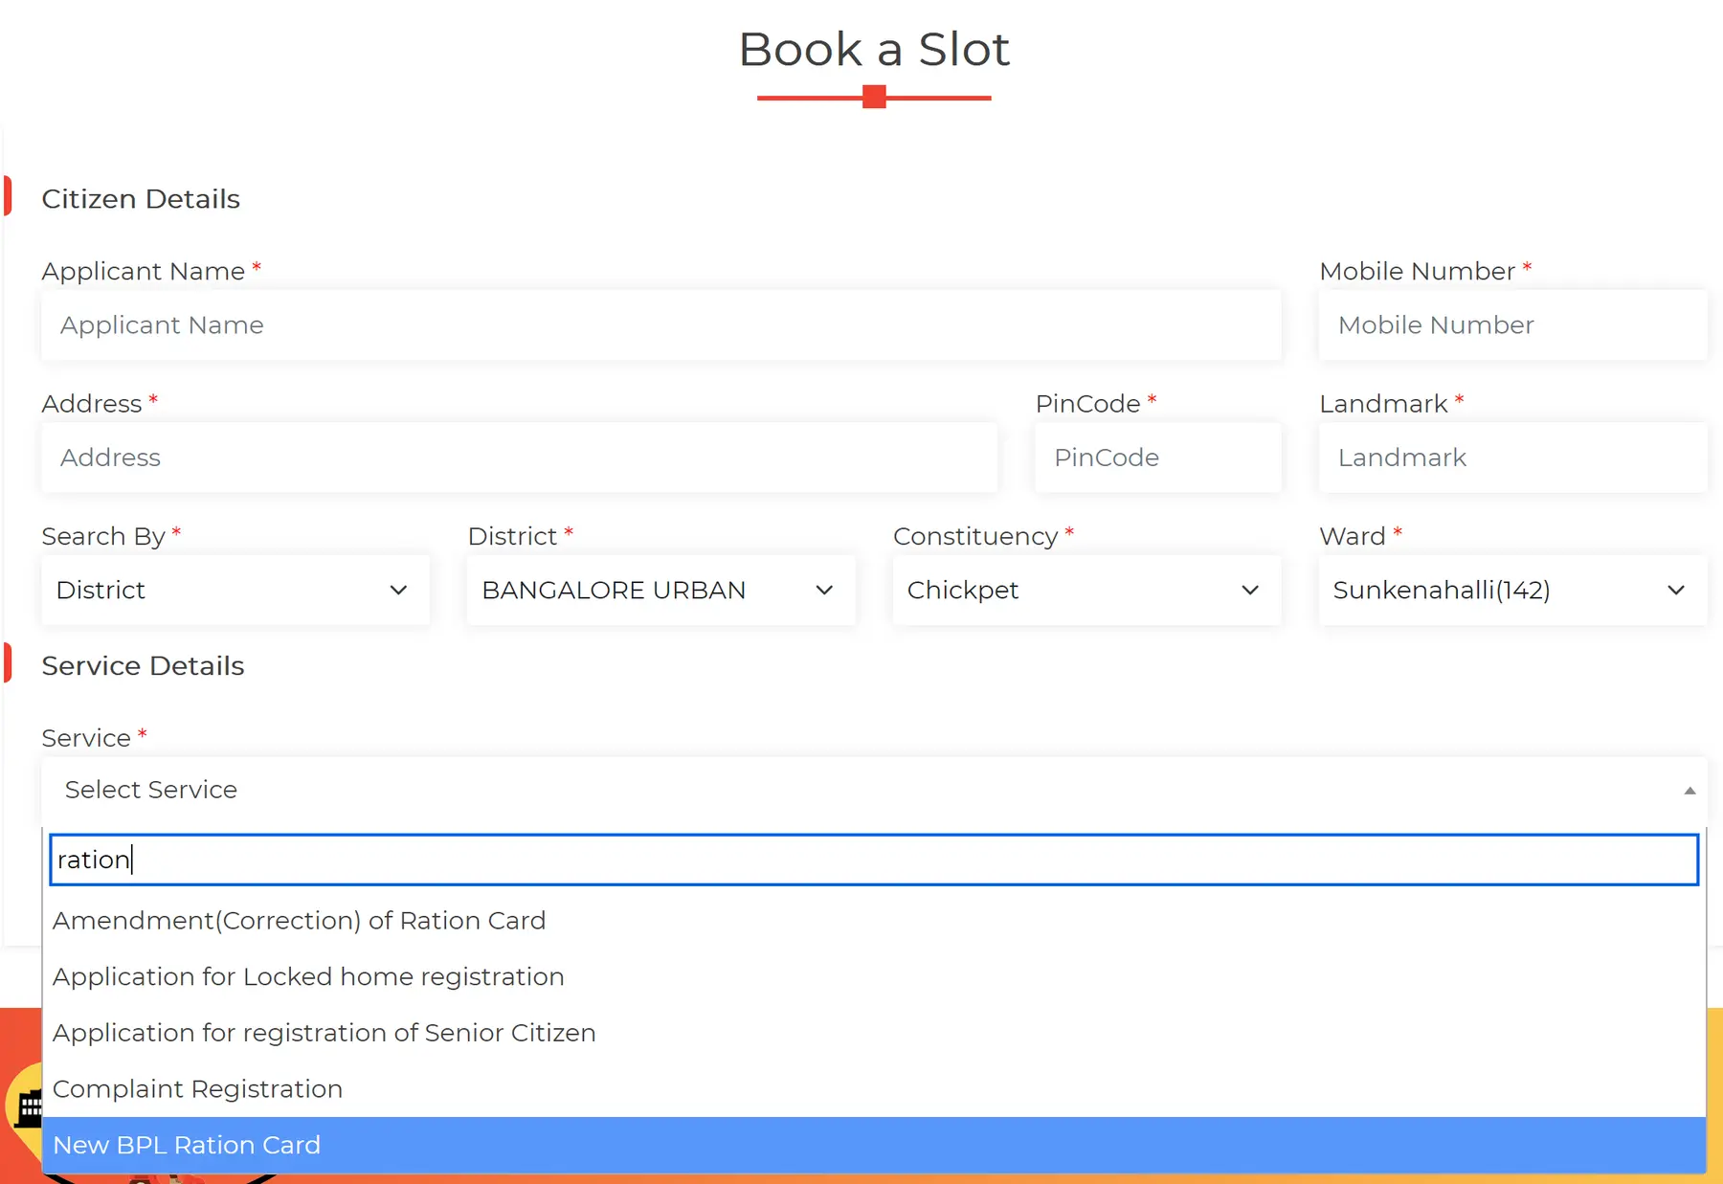Select New BPL Ration Card from service list
Screen dimensions: 1723x1184
pos(187,1145)
